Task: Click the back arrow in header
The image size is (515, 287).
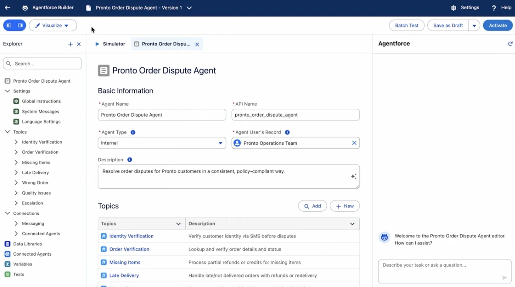Action: pyautogui.click(x=7, y=8)
